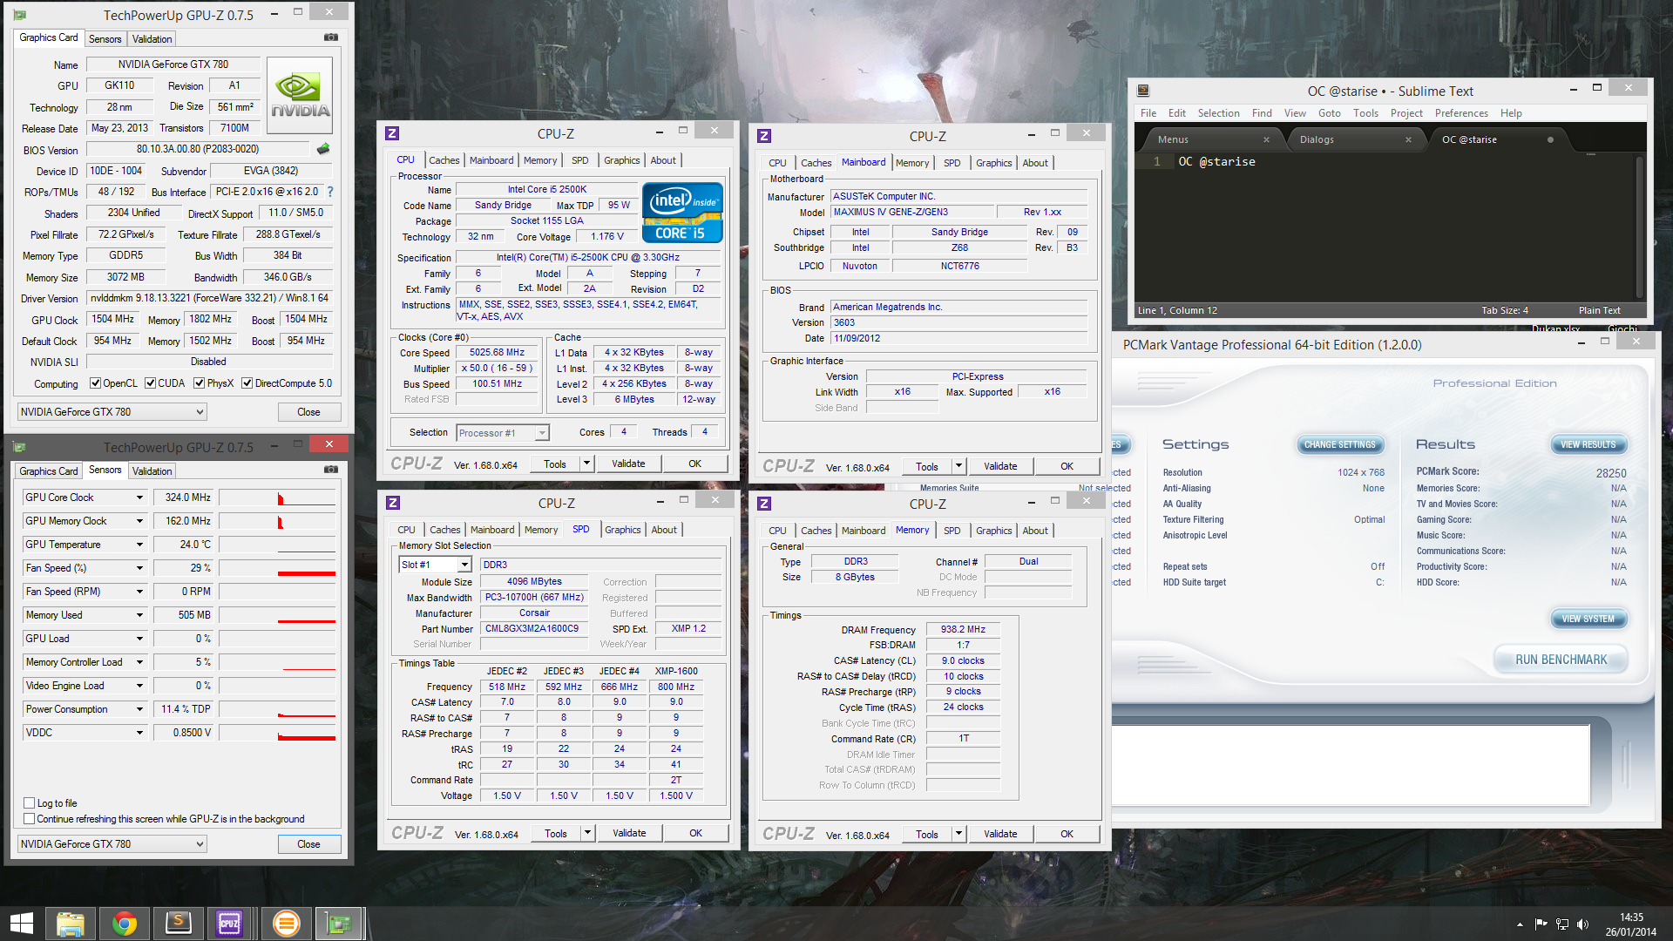Open the Graphics tab in the CPU-Z Mainboard window
Screen dimensions: 1673x941
(x=994, y=163)
